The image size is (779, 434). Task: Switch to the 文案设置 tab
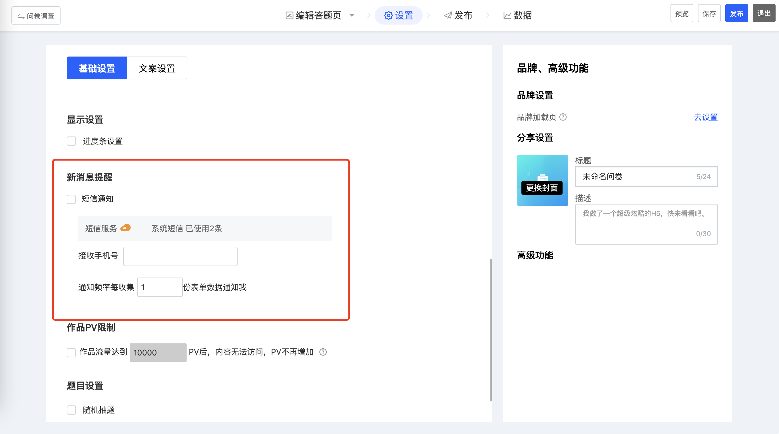157,68
